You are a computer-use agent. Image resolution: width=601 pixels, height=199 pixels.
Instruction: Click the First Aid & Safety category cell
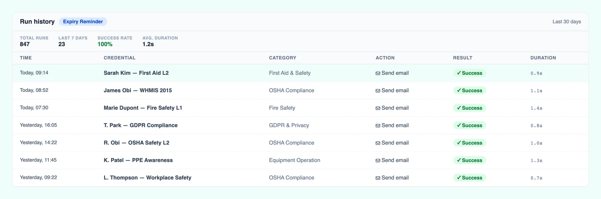[x=290, y=73]
